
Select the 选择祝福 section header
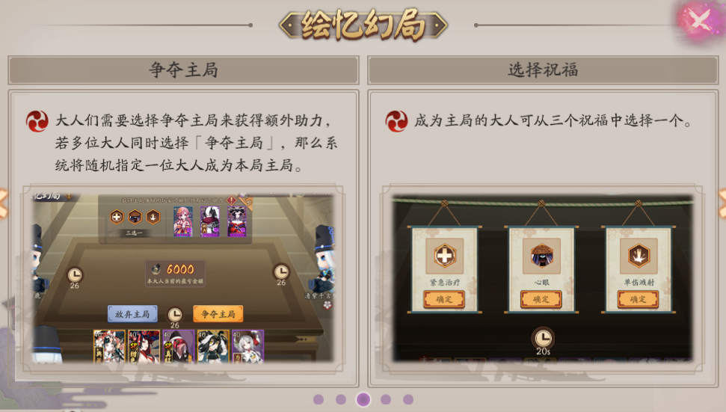[543, 70]
